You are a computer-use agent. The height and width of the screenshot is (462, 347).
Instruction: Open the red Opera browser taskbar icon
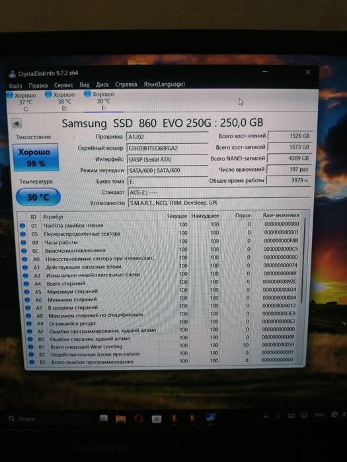139,418
